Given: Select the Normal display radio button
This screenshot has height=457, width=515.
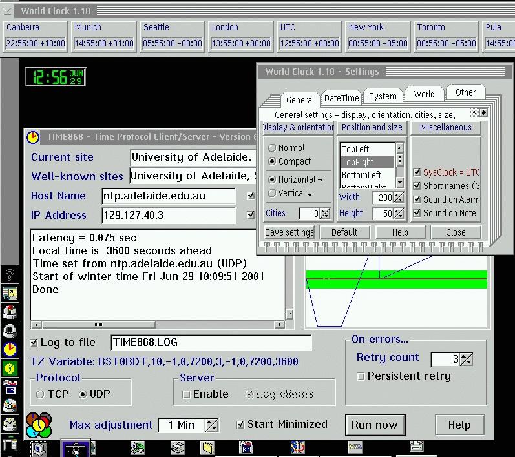Looking at the screenshot, I should click(272, 148).
